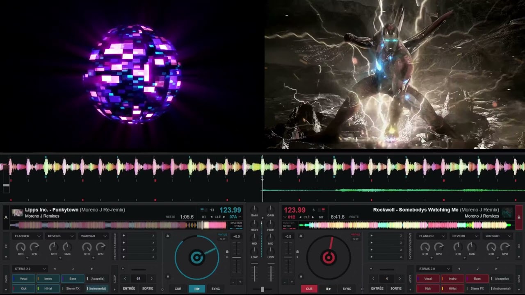
Task: Delete first saved loop slot on deck A
Action: point(153,236)
